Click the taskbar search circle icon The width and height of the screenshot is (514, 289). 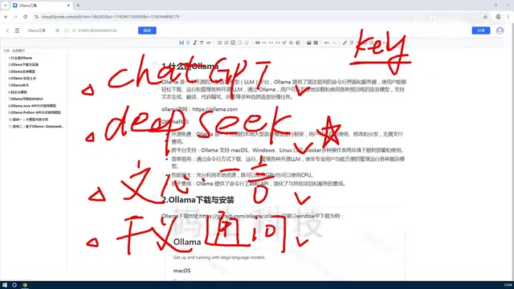[x=14, y=285]
